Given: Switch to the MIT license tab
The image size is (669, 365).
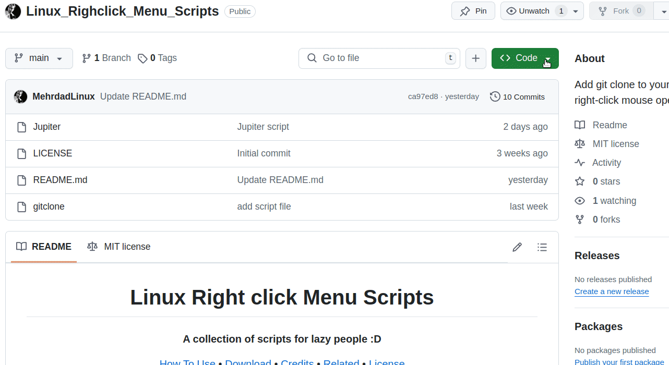Looking at the screenshot, I should click(x=119, y=247).
